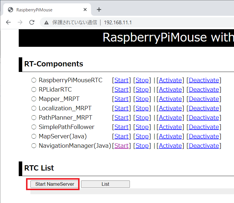The image size is (234, 203).
Task: Activate the Localization_MRPT component
Action: click(x=170, y=108)
